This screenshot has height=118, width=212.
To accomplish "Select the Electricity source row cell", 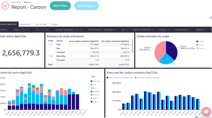I will click(61, 56).
